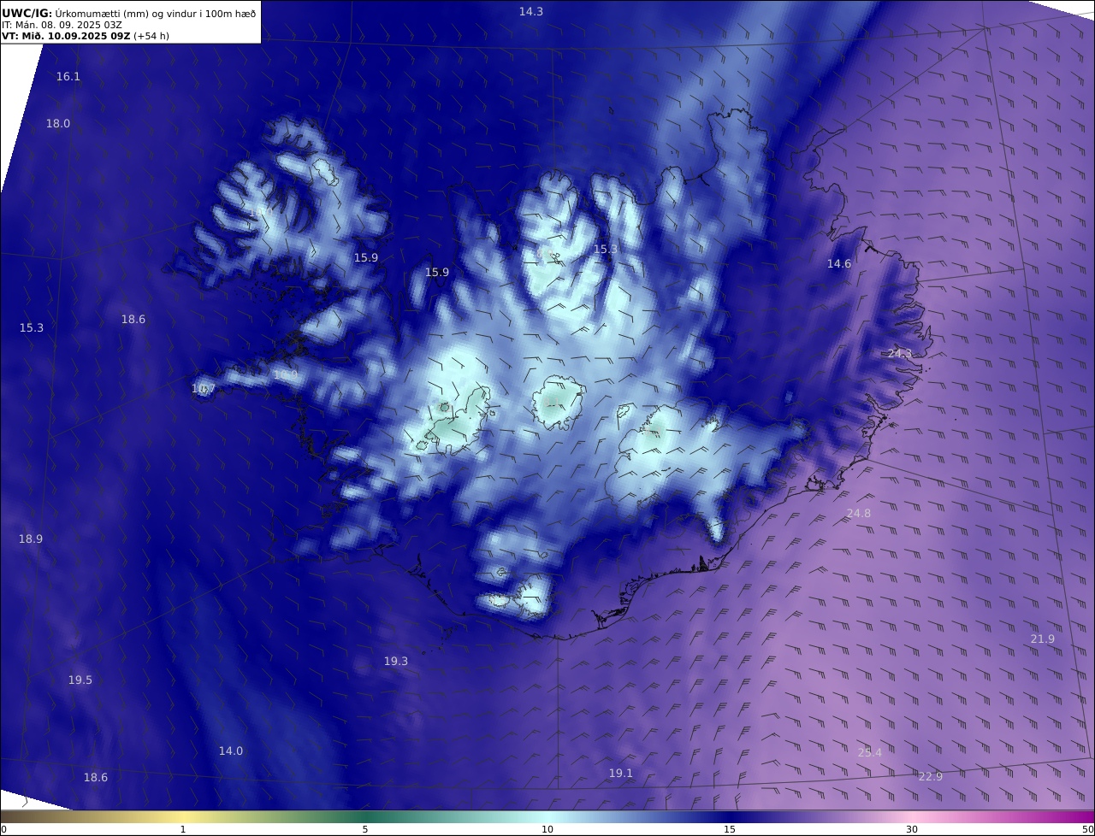Pick the 15 tick on the colour scale
This screenshot has height=836, width=1095.
click(730, 829)
